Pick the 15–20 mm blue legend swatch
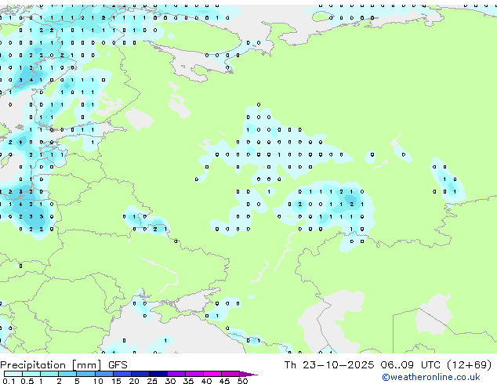This screenshot has width=497, height=384. click(122, 374)
